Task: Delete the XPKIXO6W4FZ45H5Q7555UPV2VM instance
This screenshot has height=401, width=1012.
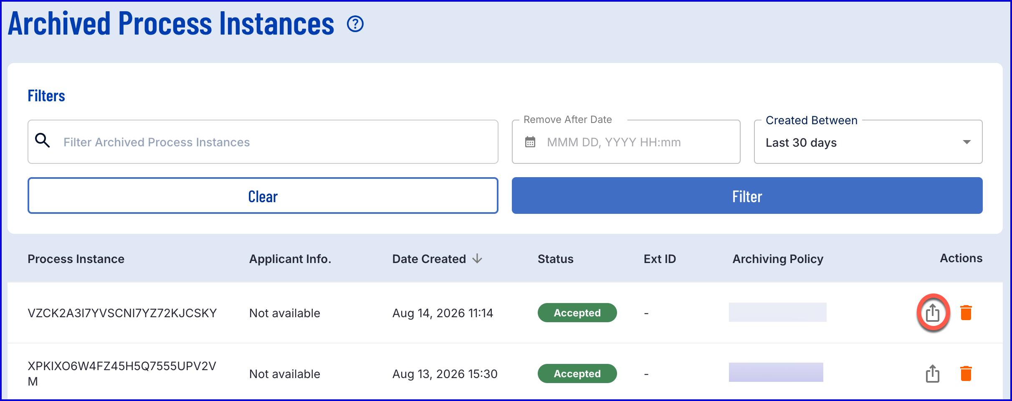Action: pyautogui.click(x=966, y=373)
